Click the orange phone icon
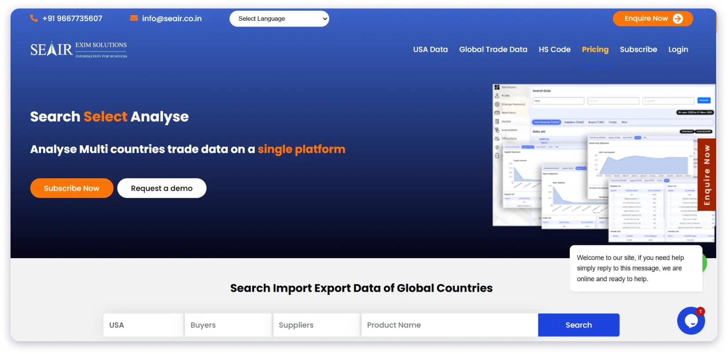728x354 pixels. point(34,18)
